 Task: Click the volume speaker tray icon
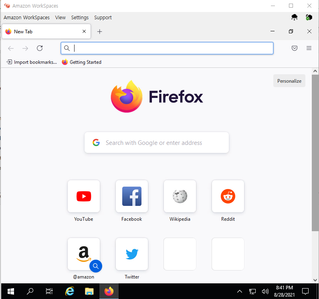pyautogui.click(x=265, y=291)
